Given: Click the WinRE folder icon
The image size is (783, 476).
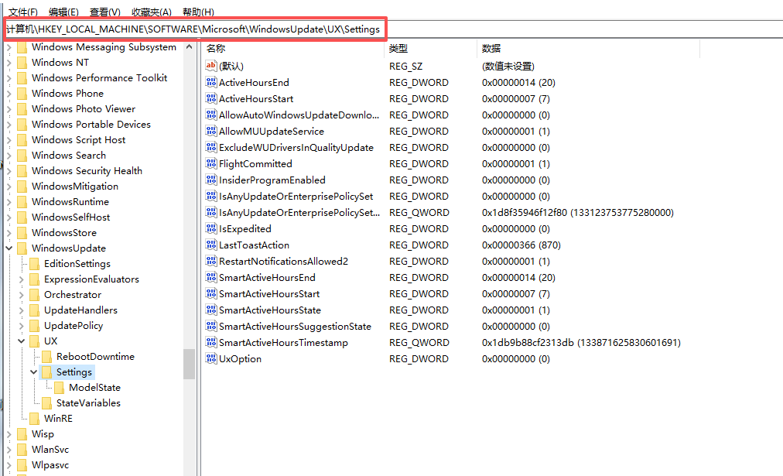Looking at the screenshot, I should [35, 419].
